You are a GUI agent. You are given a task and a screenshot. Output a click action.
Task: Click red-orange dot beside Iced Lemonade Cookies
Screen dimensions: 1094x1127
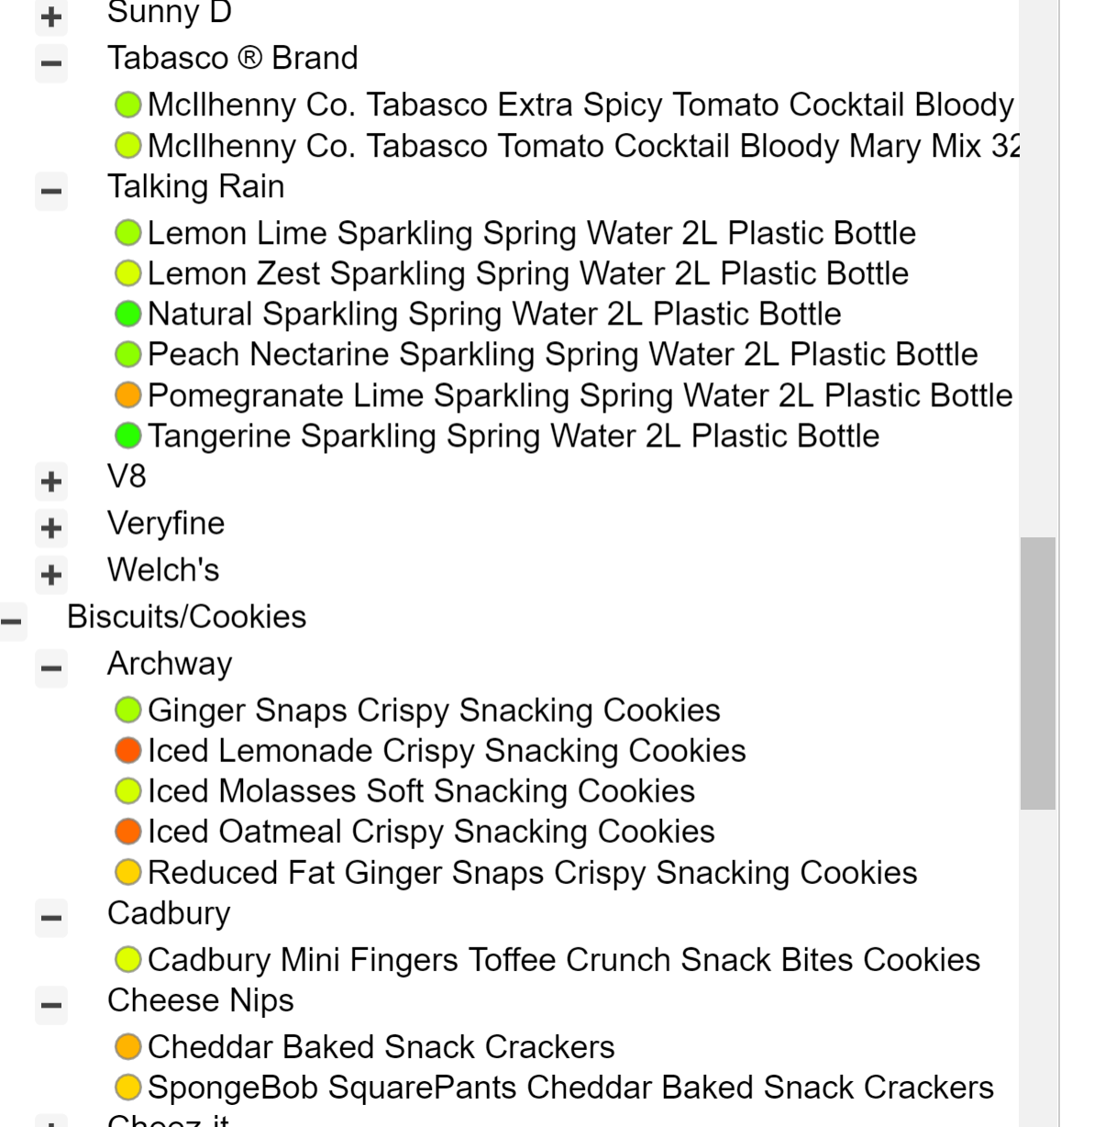[127, 751]
